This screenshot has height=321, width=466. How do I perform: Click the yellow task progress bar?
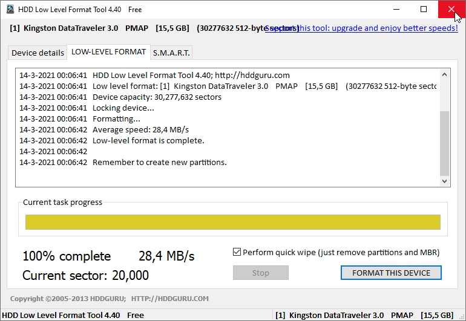232,222
